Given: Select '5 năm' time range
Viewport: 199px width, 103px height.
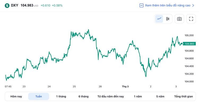Looking at the screenshot, I should (x=160, y=96).
